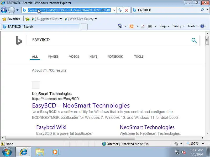Click Internet Explorer taskbar icon
The width and height of the screenshot is (210, 157).
pyautogui.click(x=23, y=152)
